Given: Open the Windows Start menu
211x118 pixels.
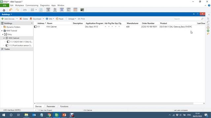Looking at the screenshot, I should (x=4, y=115).
